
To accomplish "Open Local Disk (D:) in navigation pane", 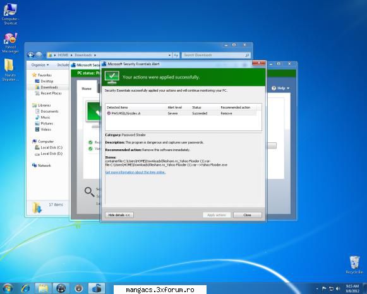I will [49, 154].
